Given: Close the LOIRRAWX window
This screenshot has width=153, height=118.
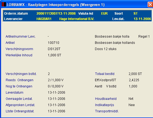Looking at the screenshot, I should 150,5.
